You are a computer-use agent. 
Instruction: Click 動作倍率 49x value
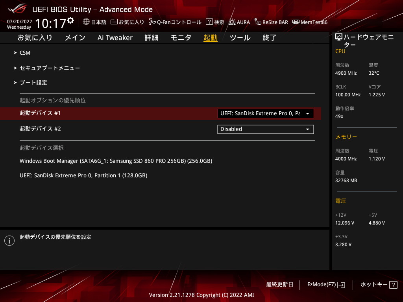(x=339, y=116)
